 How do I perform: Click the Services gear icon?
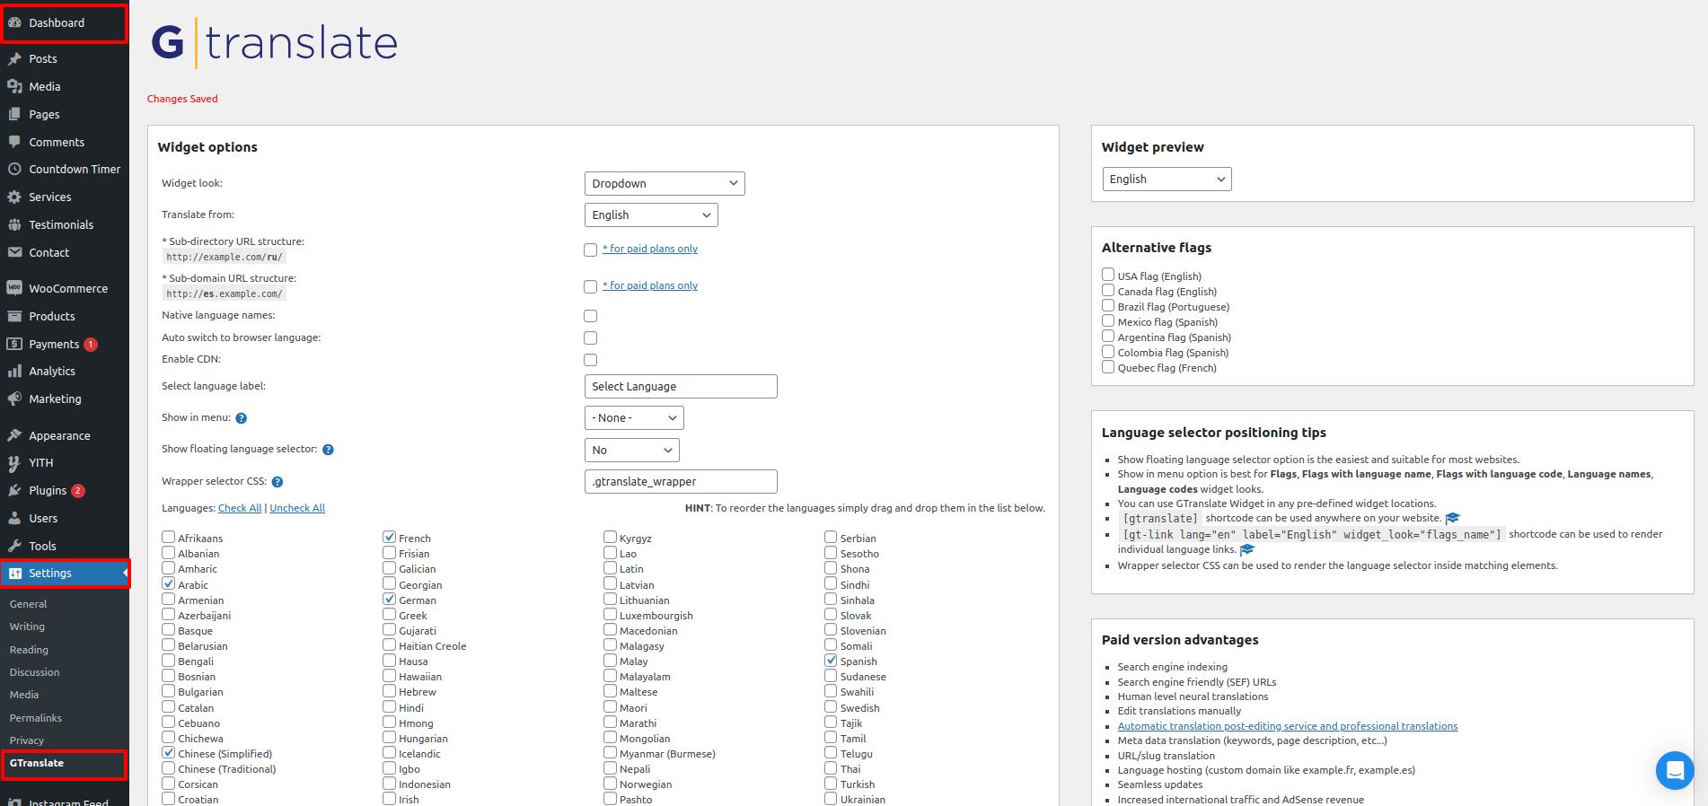pos(14,197)
